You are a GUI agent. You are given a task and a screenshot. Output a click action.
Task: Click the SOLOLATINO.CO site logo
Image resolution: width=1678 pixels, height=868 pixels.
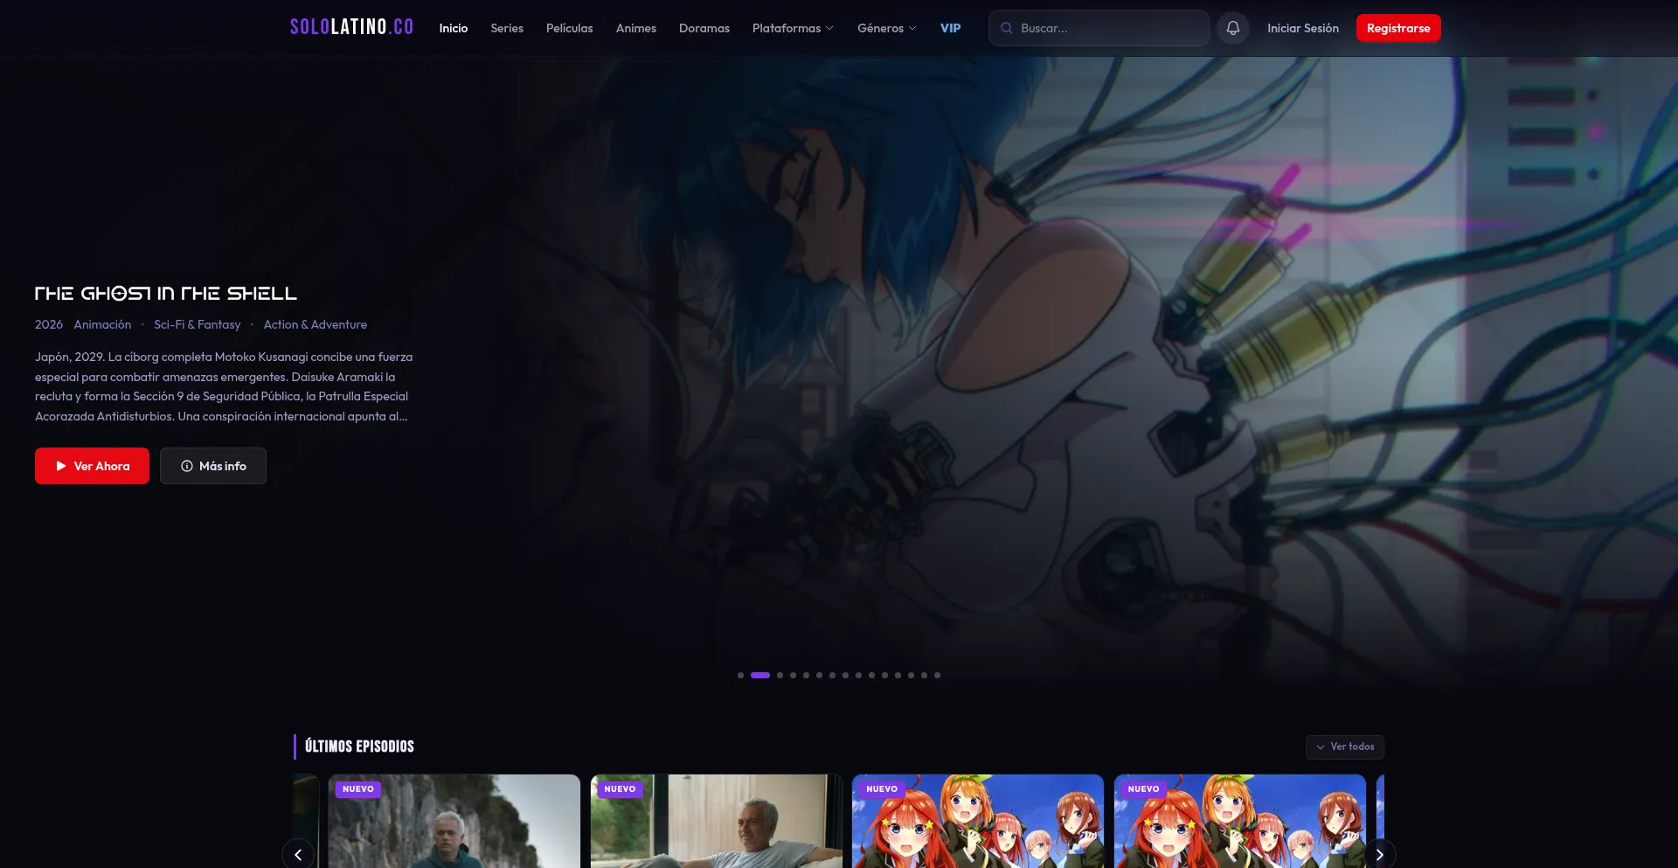click(351, 27)
